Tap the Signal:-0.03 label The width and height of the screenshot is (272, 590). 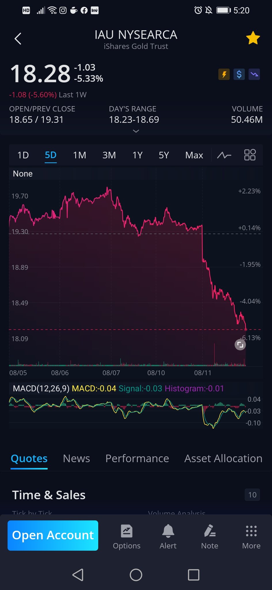140,388
